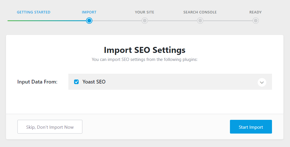Open the Your Site step label
The width and height of the screenshot is (290, 147).
[144, 12]
